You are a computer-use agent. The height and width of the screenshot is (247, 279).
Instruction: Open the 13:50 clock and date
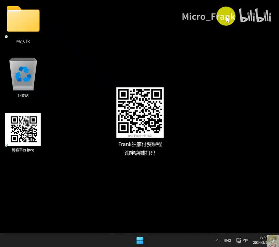[260, 240]
